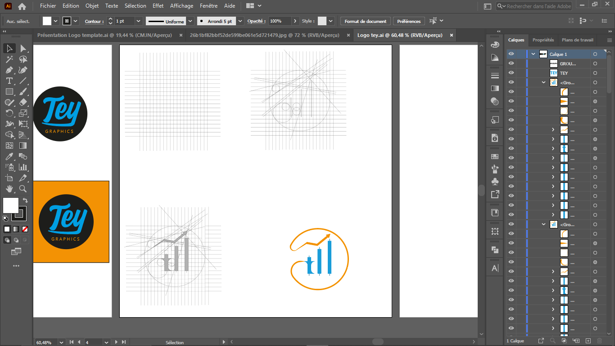The width and height of the screenshot is (615, 346).
Task: Open the stroke weight 1 pt dropdown
Action: coord(138,21)
